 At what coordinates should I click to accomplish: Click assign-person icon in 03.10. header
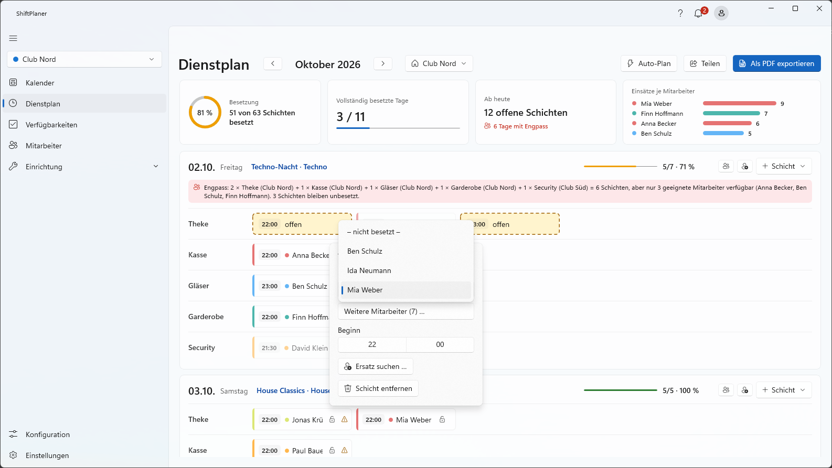tap(745, 390)
